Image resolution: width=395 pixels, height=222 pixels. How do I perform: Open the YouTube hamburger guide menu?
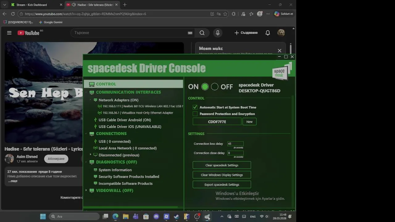click(9, 33)
